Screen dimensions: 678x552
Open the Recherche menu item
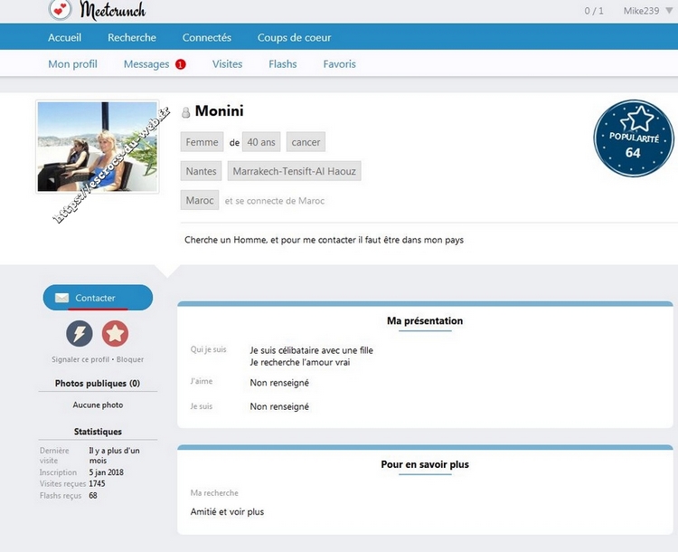coord(132,38)
